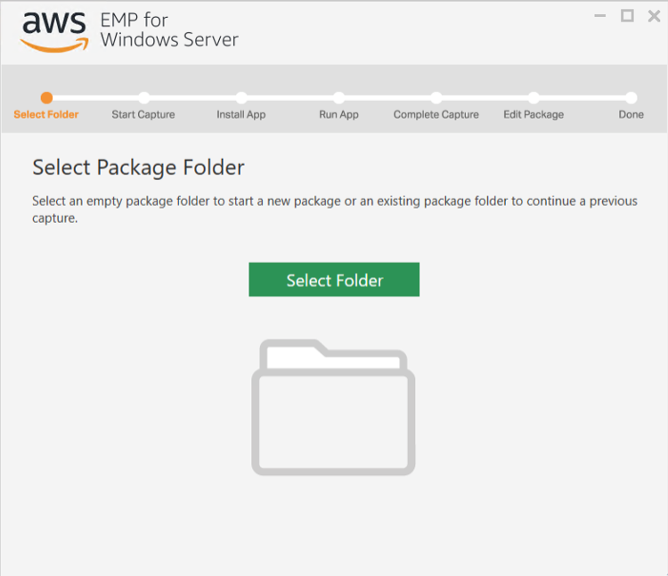Click the EMP for Windows Server title
668x576 pixels.
tap(169, 29)
